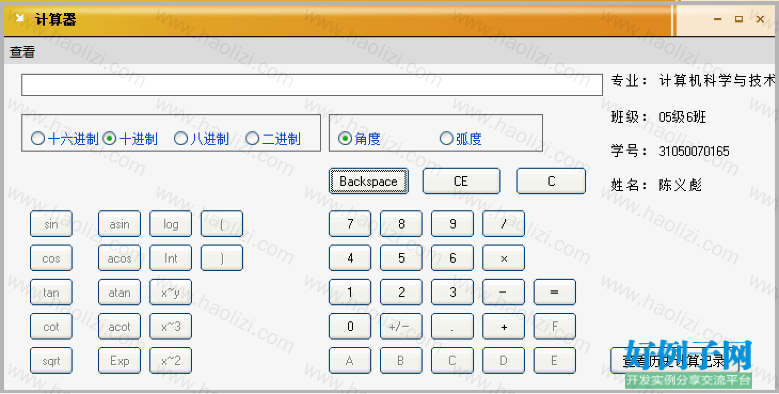779x394 pixels.
Task: Open 查看历史计算记录 history button
Action: [x=675, y=360]
